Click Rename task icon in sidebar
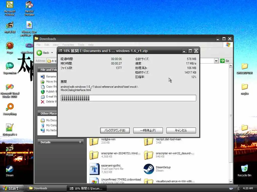The height and width of the screenshot is (192, 257). 43,76
